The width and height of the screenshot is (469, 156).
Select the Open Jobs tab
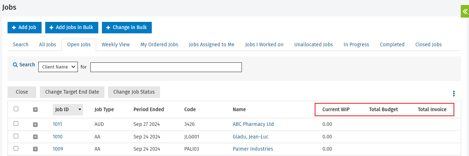pyautogui.click(x=79, y=45)
